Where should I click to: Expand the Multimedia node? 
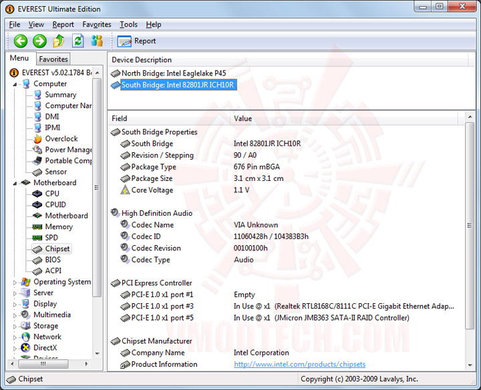click(15, 315)
